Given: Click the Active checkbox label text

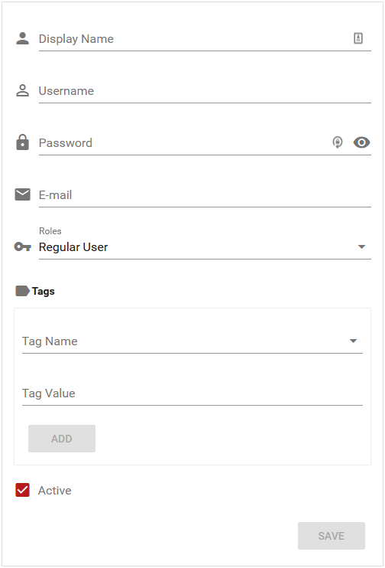Looking at the screenshot, I should (54, 491).
